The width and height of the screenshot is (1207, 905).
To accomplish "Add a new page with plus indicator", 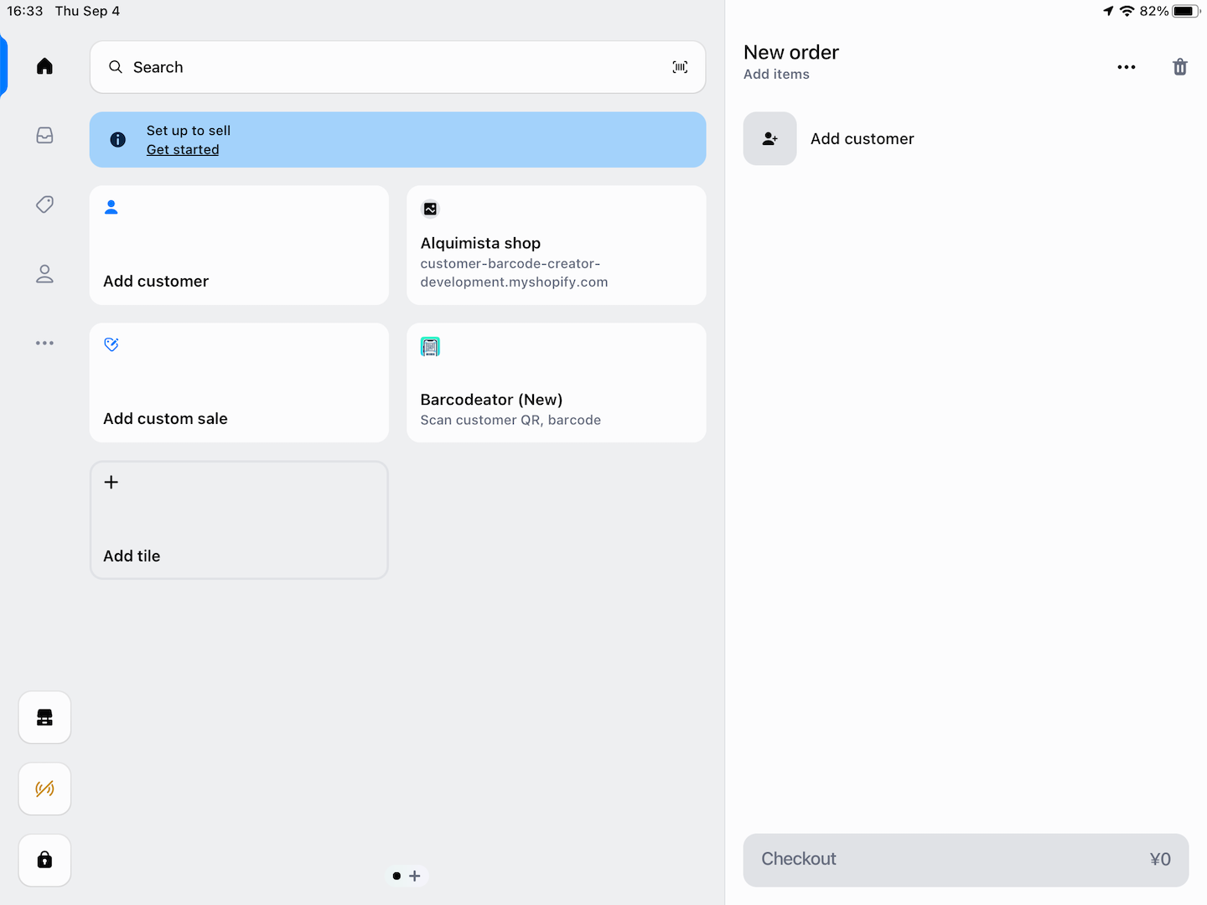I will coord(415,876).
